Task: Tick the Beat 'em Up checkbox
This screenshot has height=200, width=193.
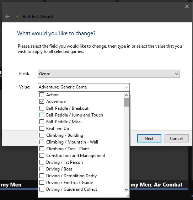Action: [x=42, y=129]
